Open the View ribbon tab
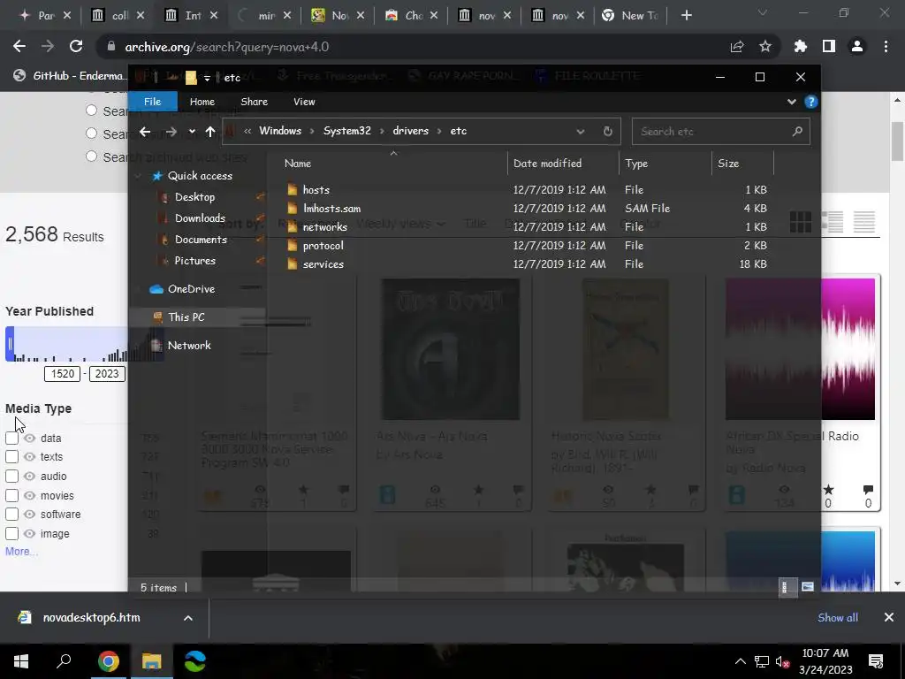 [x=304, y=102]
